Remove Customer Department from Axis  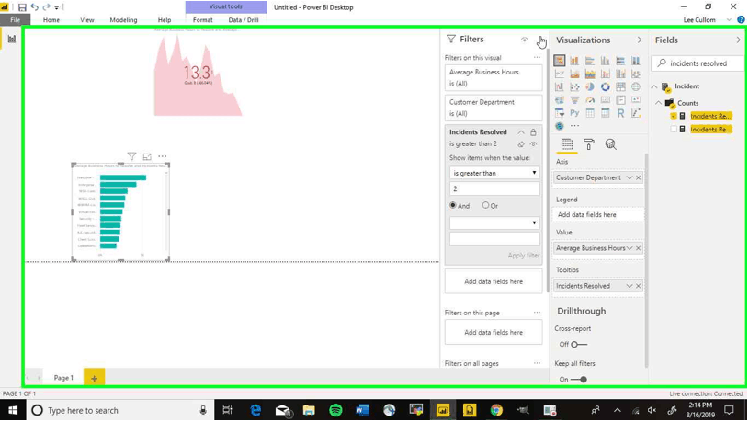pyautogui.click(x=638, y=177)
